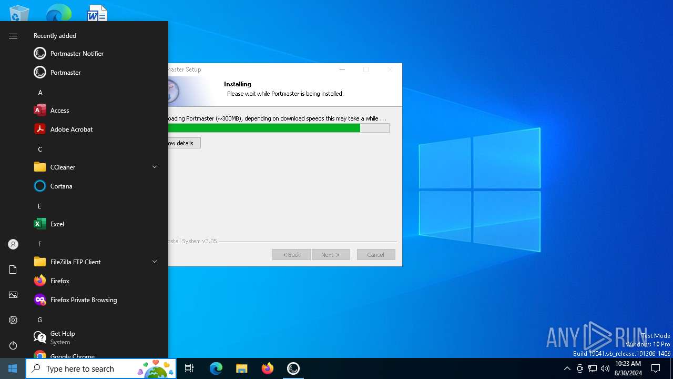Click the Recently added heading
673x379 pixels.
[55, 36]
